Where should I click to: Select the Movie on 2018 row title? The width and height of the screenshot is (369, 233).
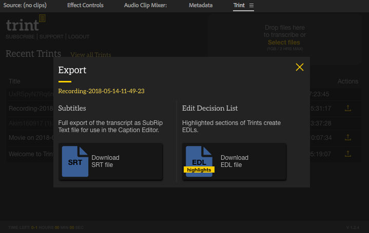tap(31, 138)
